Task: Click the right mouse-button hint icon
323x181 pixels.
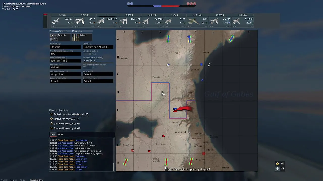Action: pos(282,168)
